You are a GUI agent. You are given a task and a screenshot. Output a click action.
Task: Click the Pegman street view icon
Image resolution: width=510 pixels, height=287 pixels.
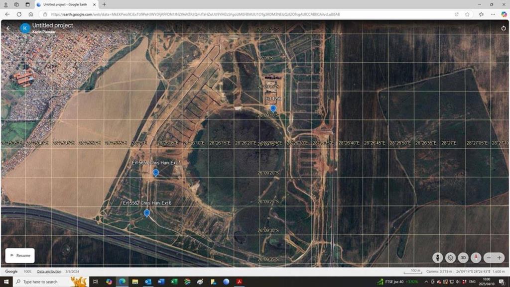(x=438, y=258)
